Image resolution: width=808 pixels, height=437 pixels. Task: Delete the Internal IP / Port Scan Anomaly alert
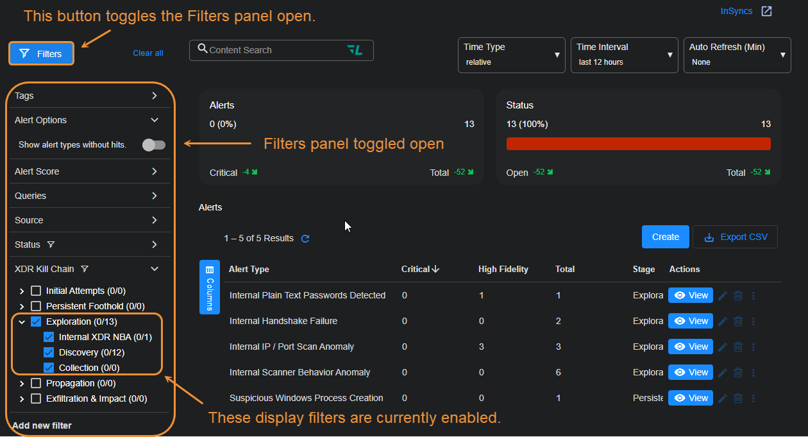[737, 346]
